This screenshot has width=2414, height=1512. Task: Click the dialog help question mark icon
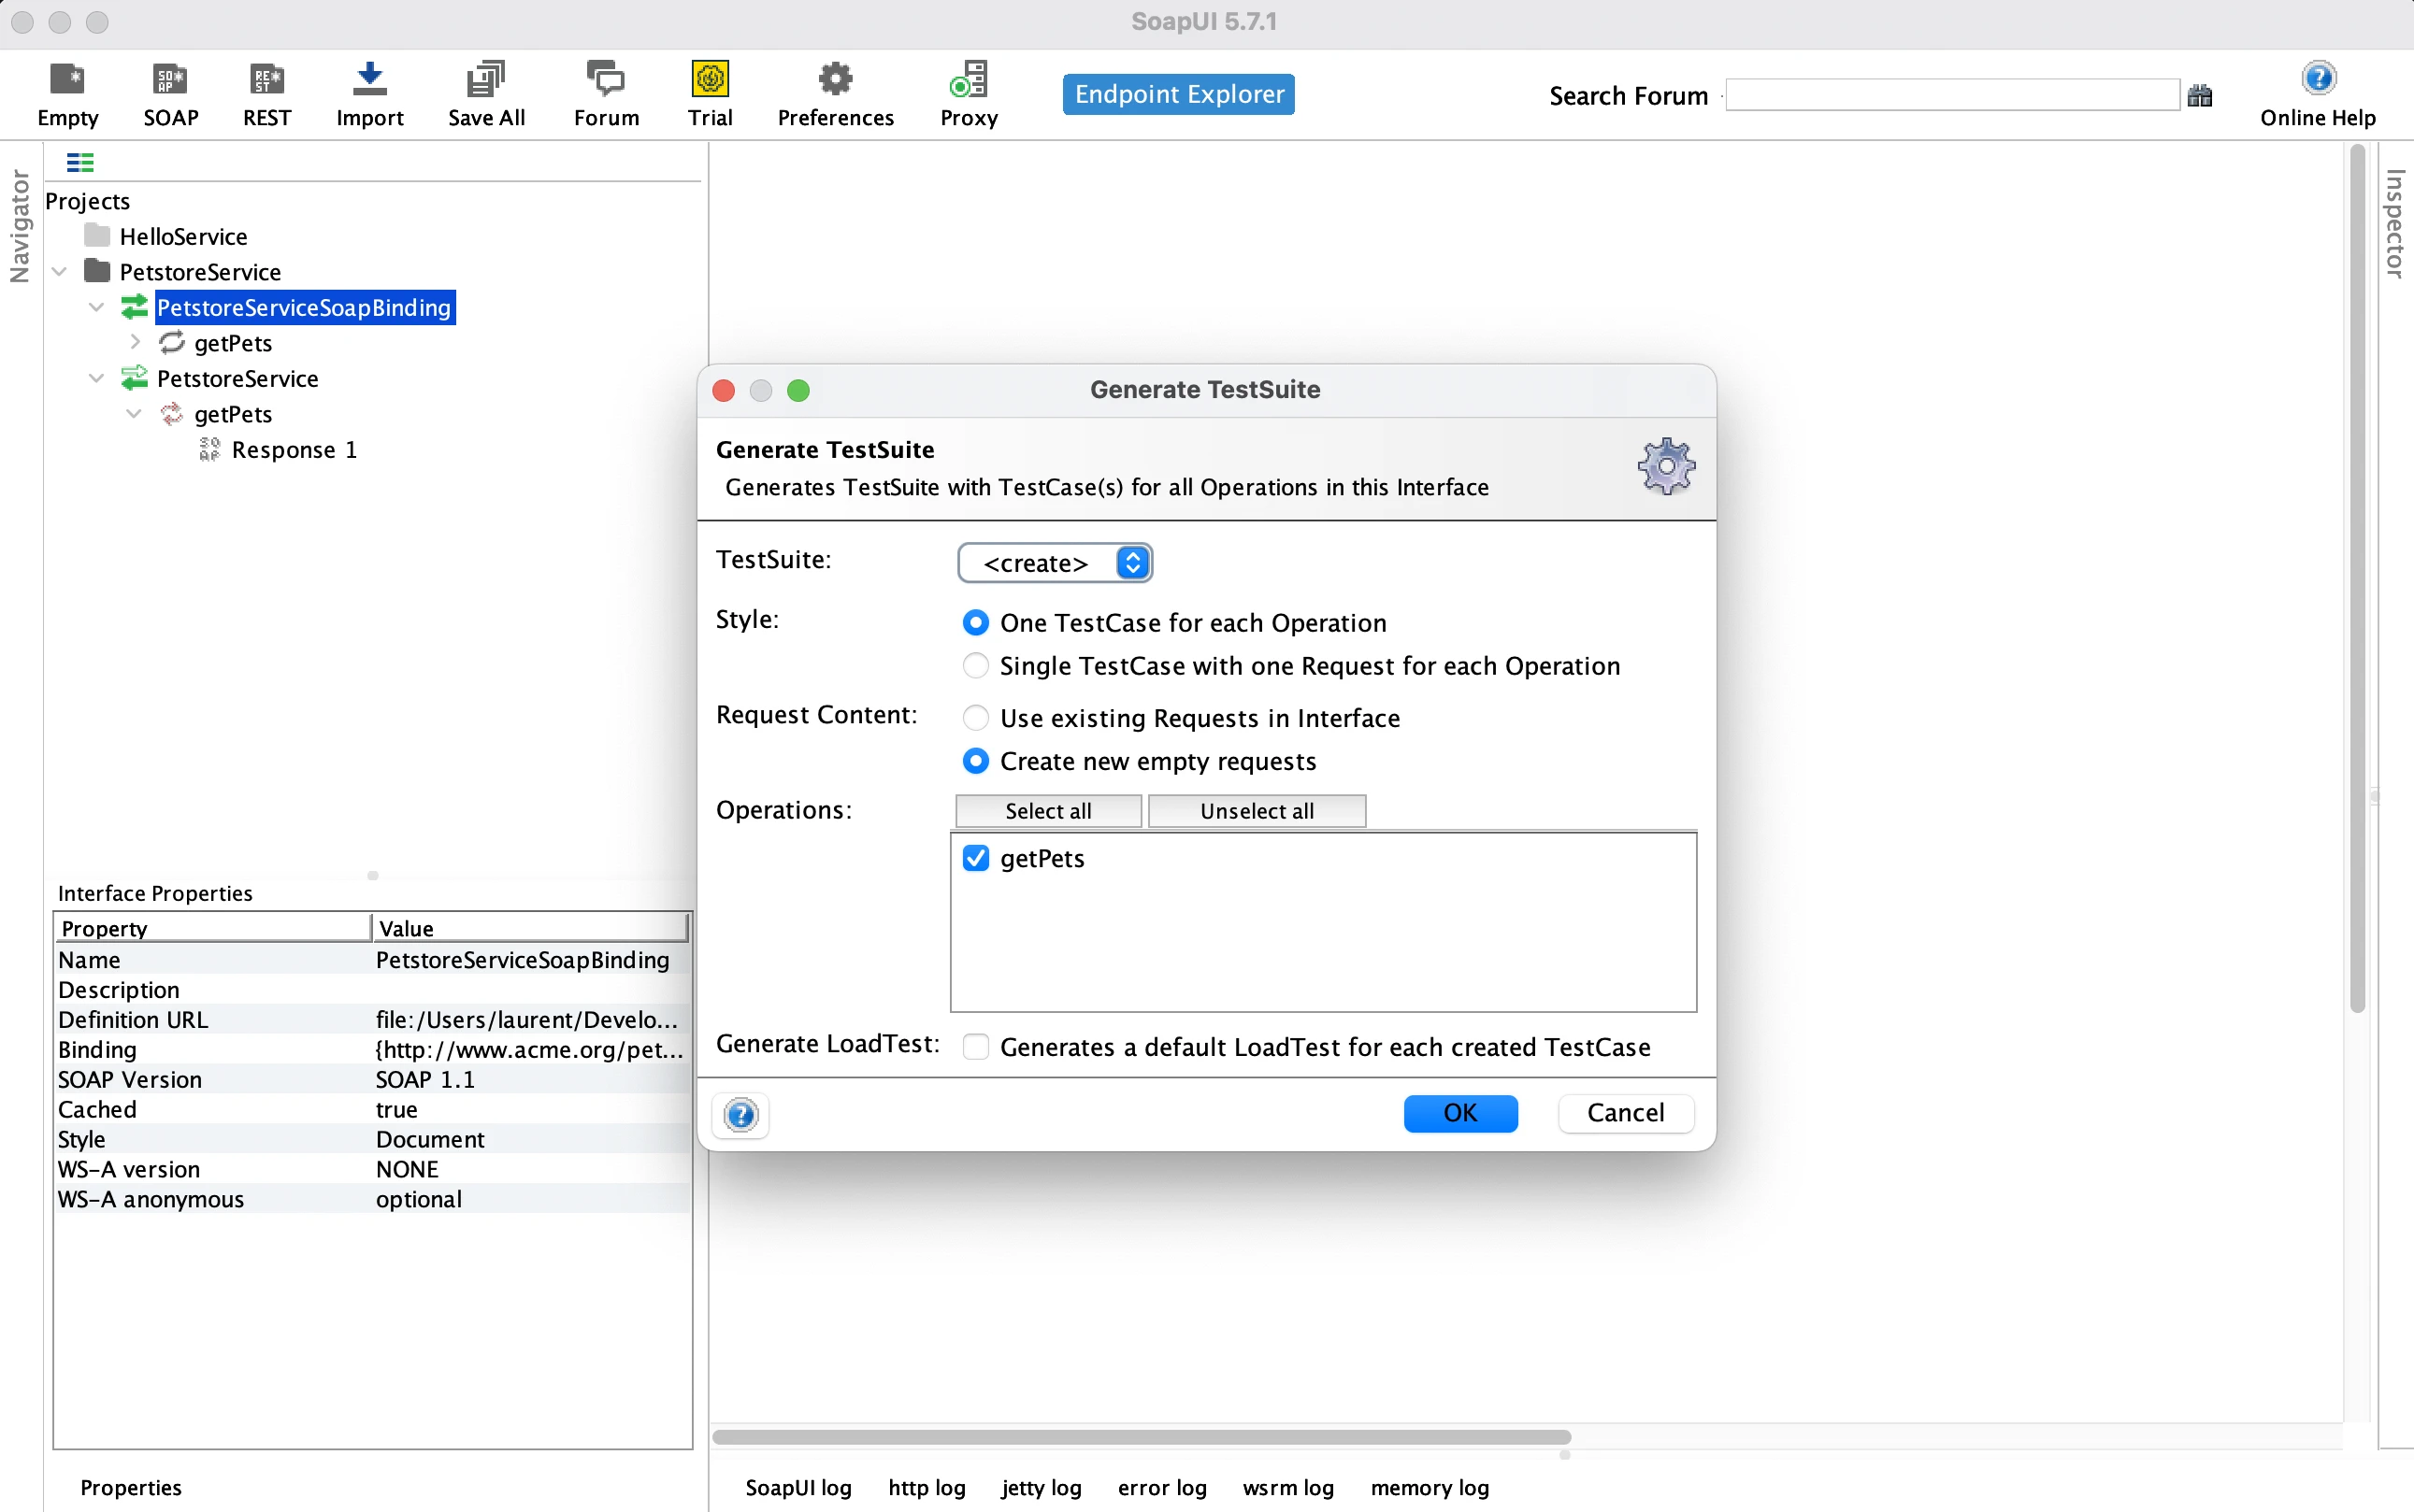coord(740,1114)
